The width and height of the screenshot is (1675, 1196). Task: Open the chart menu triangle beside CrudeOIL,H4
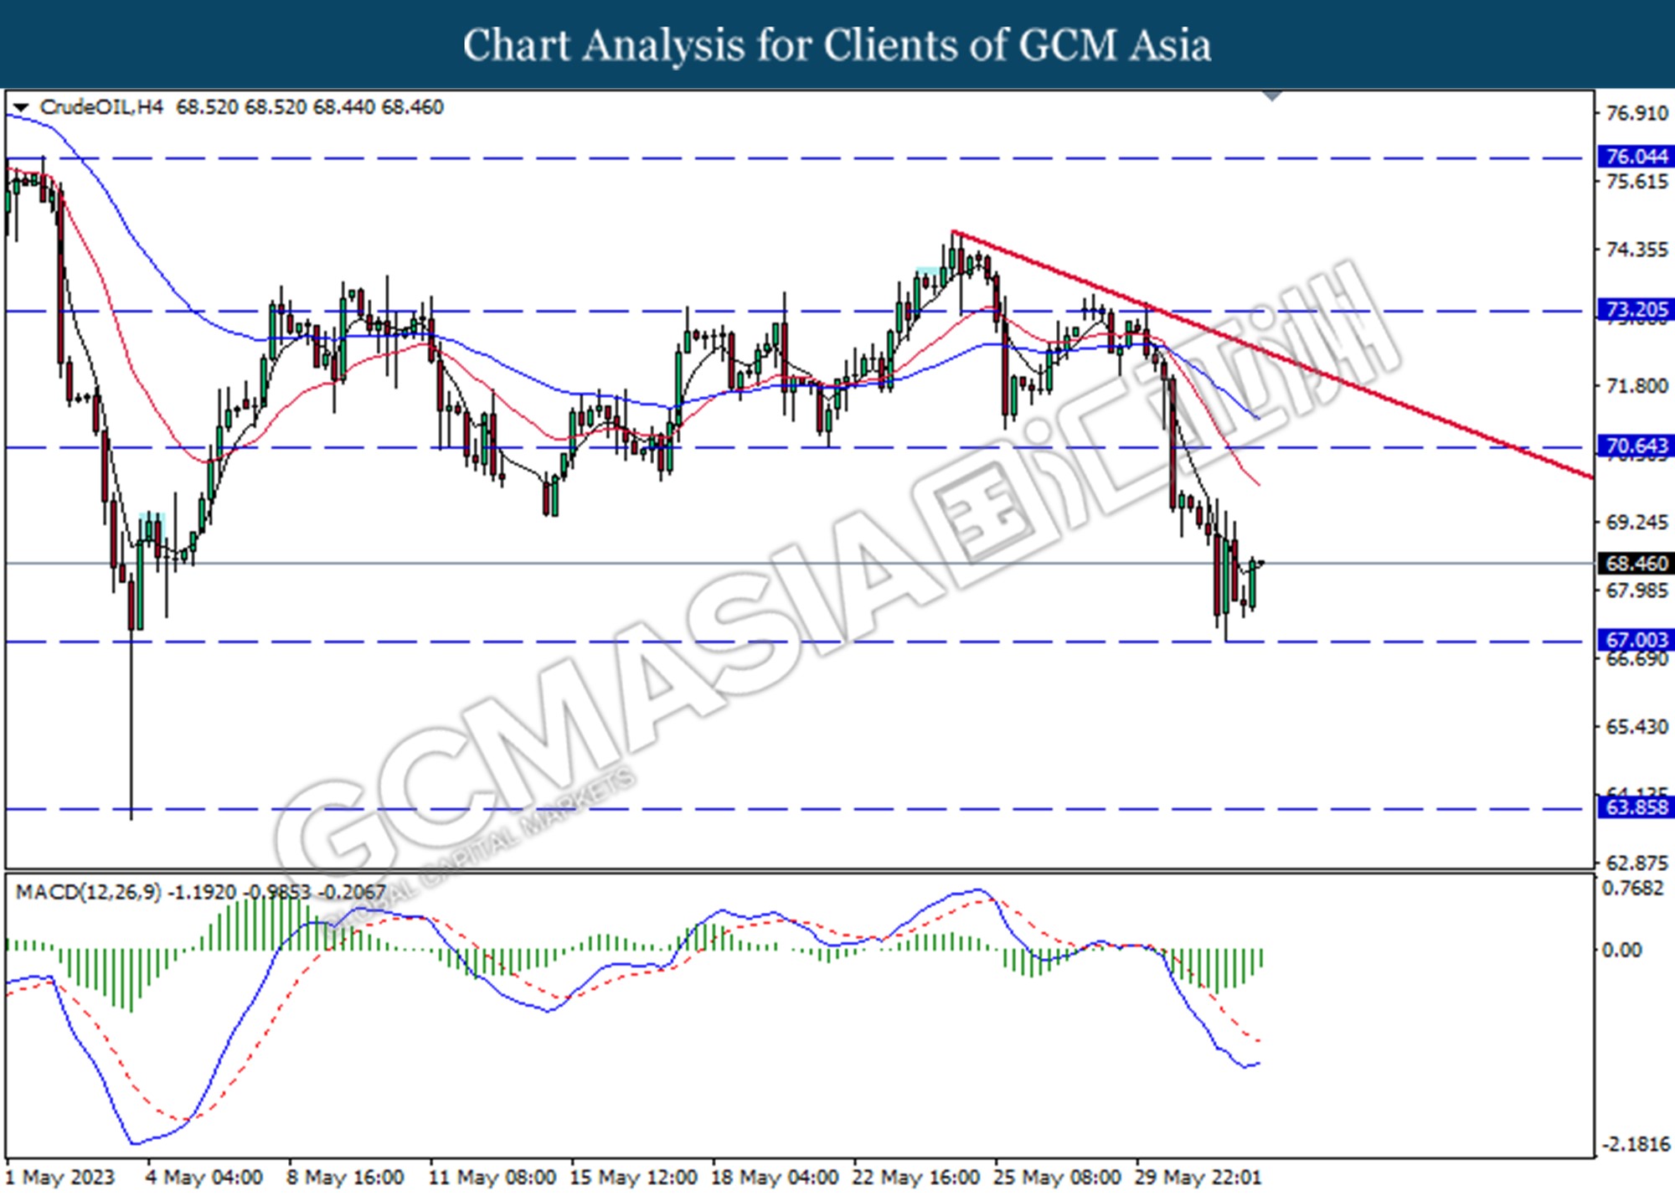pos(21,108)
